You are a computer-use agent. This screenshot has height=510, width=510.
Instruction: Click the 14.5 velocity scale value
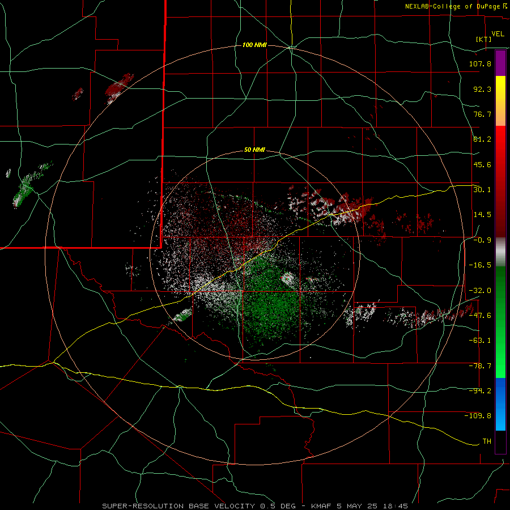click(x=482, y=215)
